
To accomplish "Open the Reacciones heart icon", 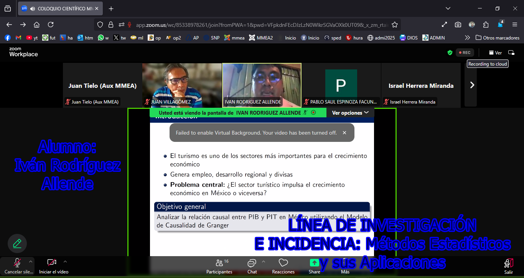I will (x=283, y=263).
